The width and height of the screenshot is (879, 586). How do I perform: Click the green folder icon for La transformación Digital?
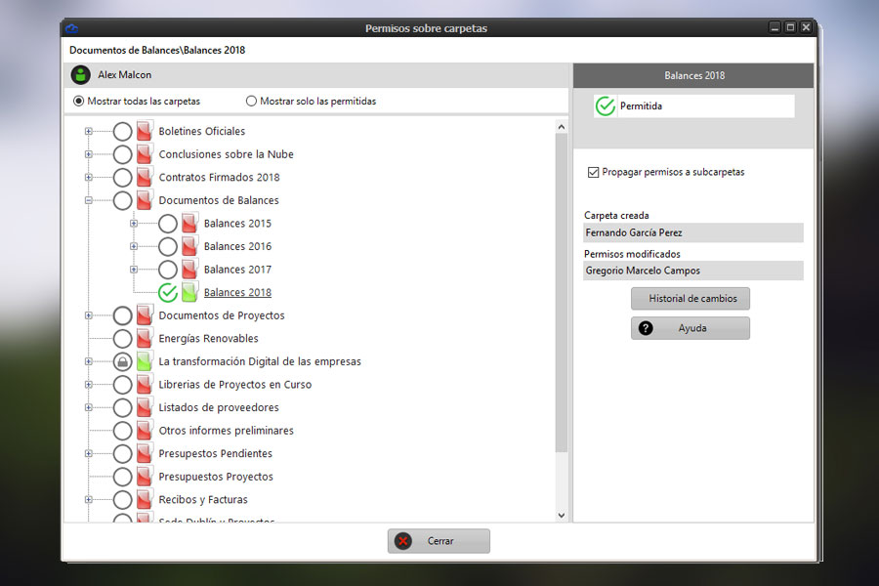coord(145,361)
